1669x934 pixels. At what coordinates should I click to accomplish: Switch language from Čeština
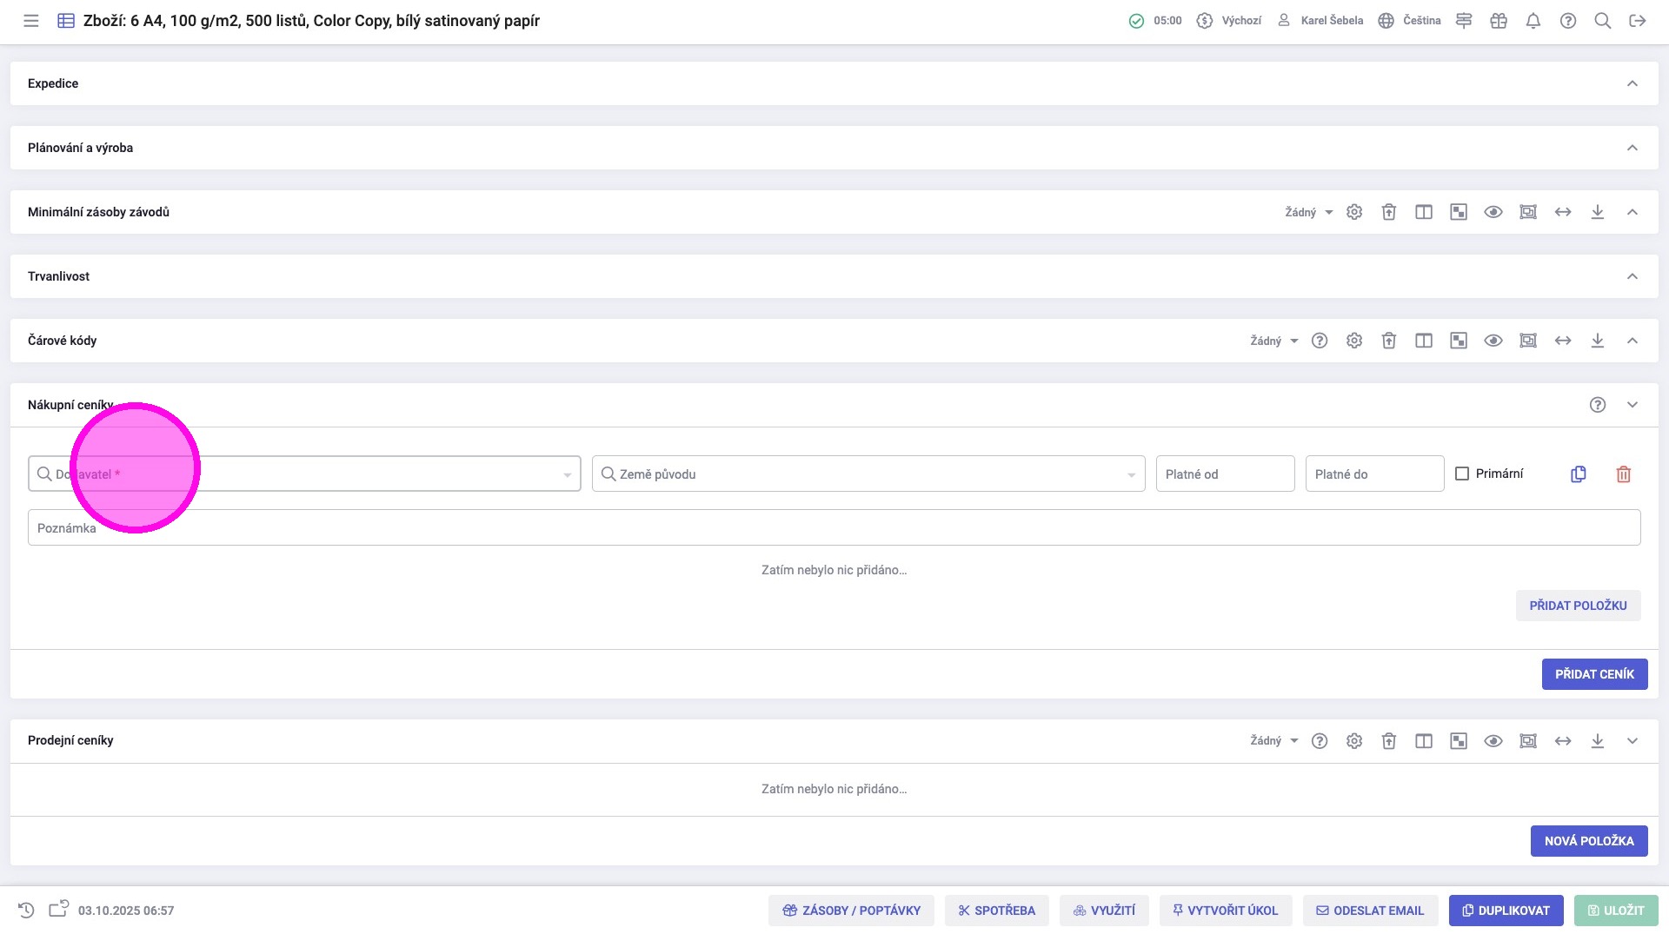pyautogui.click(x=1410, y=21)
